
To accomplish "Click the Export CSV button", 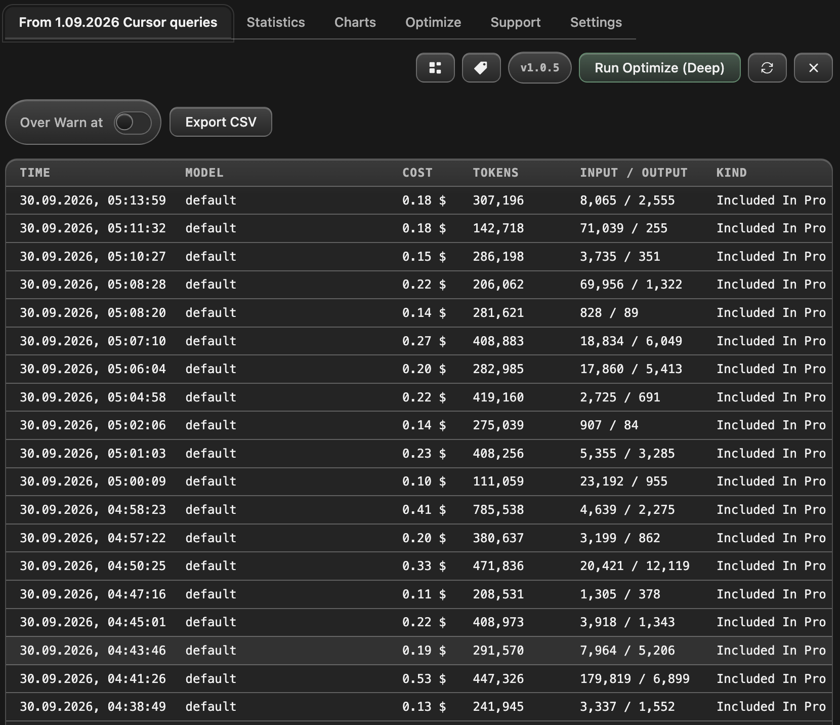I will click(x=221, y=122).
